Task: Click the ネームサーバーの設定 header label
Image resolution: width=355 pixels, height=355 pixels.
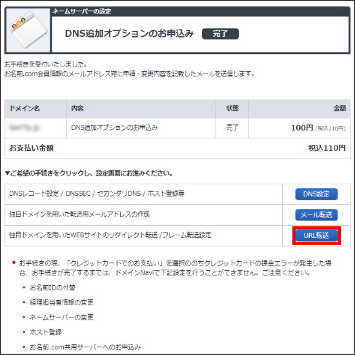Action: click(x=82, y=12)
